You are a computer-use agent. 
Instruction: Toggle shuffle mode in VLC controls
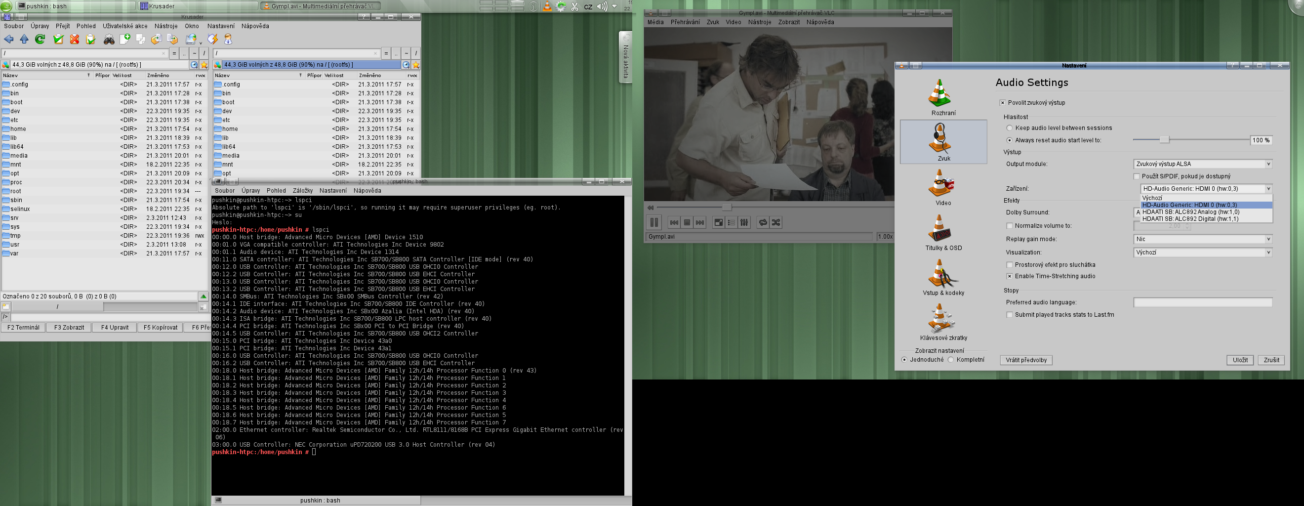(x=776, y=222)
